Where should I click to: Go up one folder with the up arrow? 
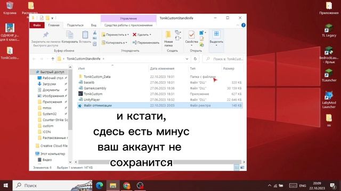point(53,59)
